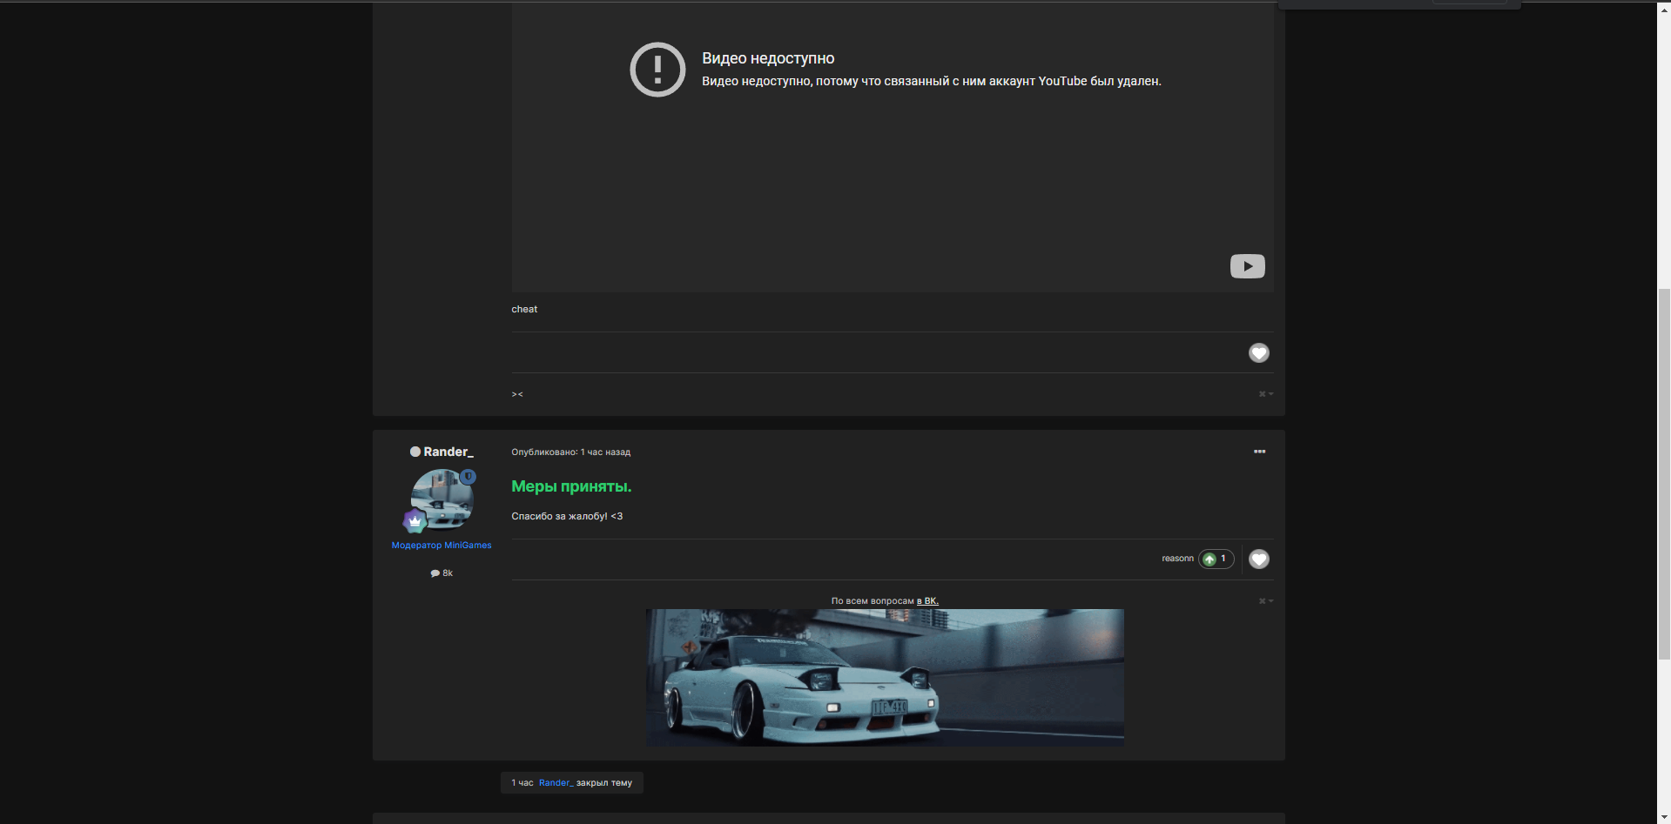Open Rander_ link in closed-topic notice
The image size is (1671, 824).
click(x=556, y=783)
